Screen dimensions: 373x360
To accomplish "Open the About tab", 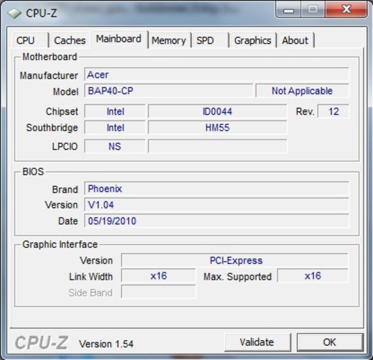I will (295, 40).
